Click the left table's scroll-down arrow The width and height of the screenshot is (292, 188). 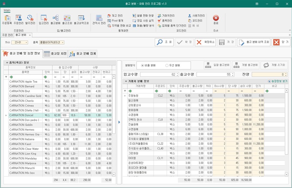point(114,175)
